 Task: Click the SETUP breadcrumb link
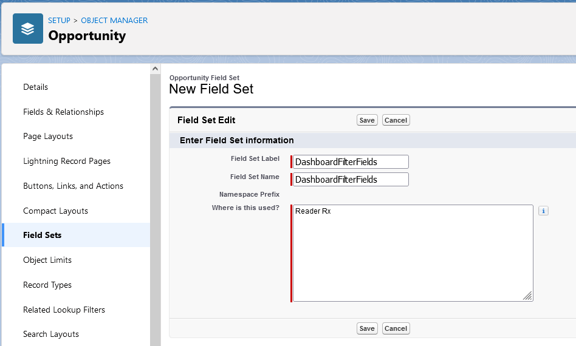(59, 20)
